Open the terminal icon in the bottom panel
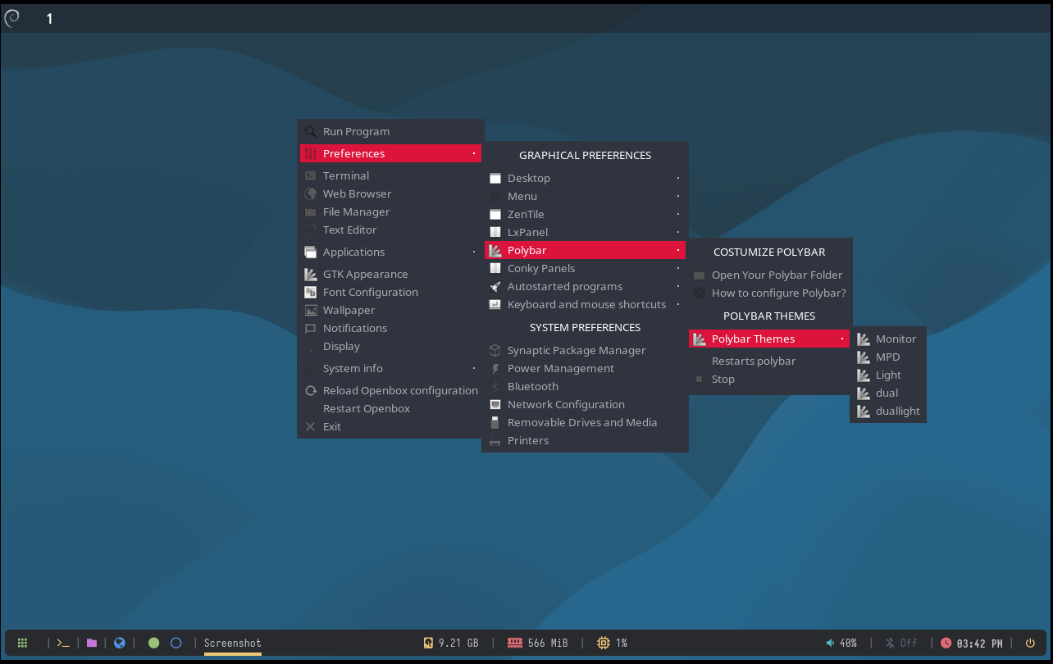This screenshot has height=664, width=1053. tap(63, 644)
